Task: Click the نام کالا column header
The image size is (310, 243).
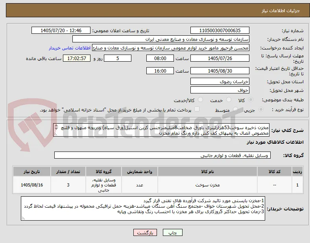Action: 207,172
